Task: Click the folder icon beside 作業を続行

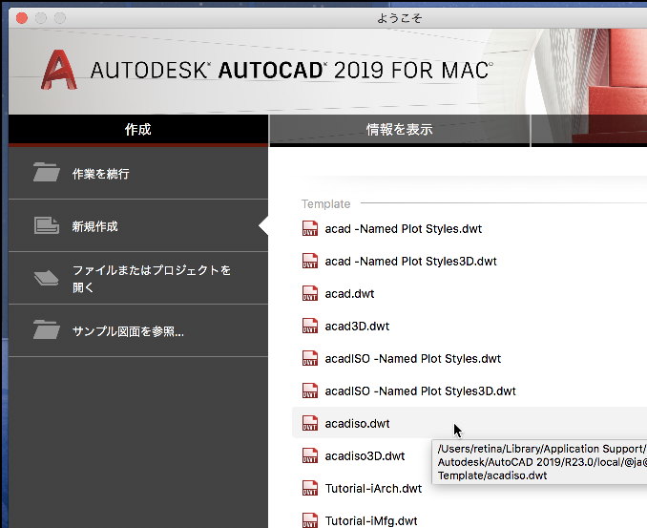Action: (46, 172)
